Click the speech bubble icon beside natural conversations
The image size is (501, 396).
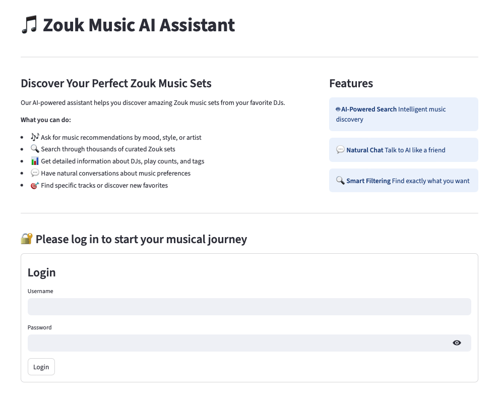point(35,173)
